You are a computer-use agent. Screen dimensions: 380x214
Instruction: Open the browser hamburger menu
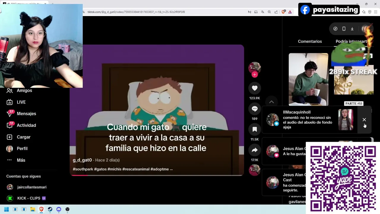click(376, 12)
